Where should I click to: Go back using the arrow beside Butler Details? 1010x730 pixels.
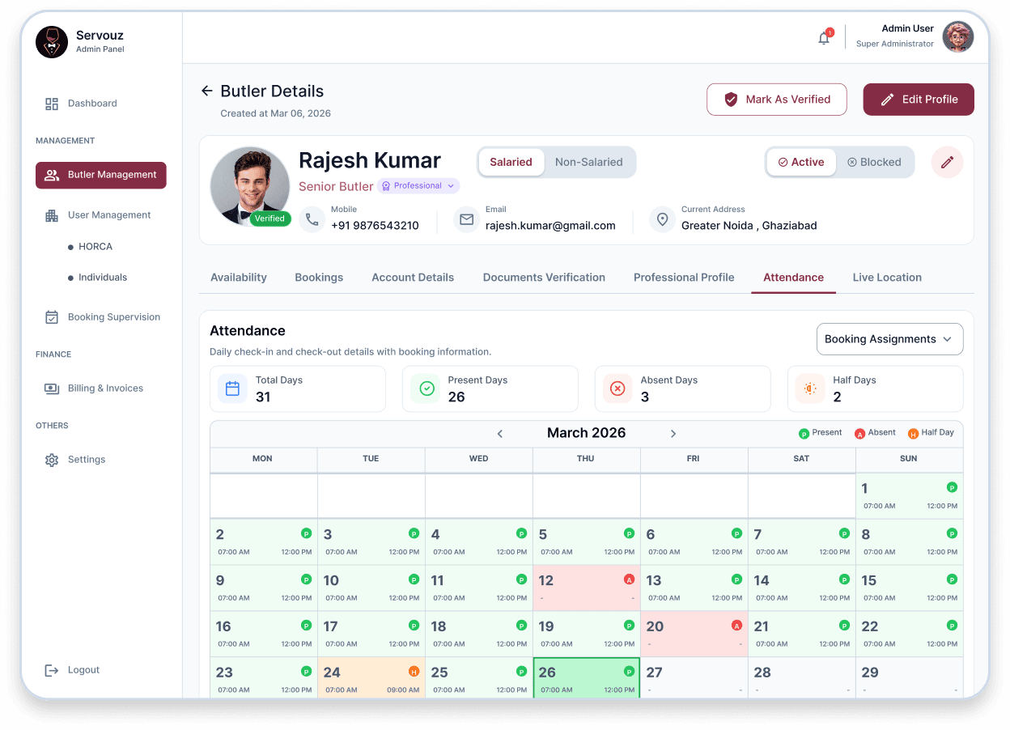click(206, 91)
